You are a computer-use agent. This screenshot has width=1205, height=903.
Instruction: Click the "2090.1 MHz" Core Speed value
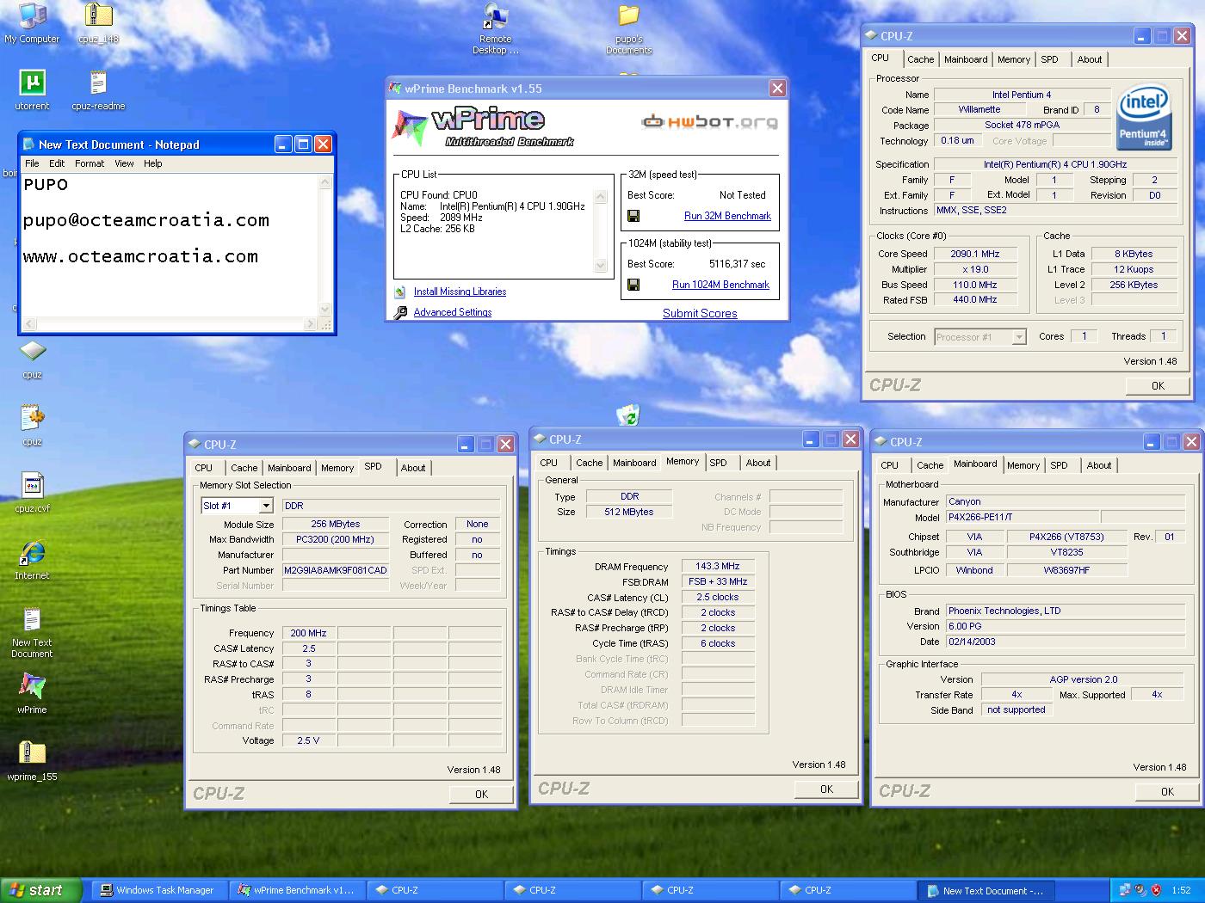point(975,255)
